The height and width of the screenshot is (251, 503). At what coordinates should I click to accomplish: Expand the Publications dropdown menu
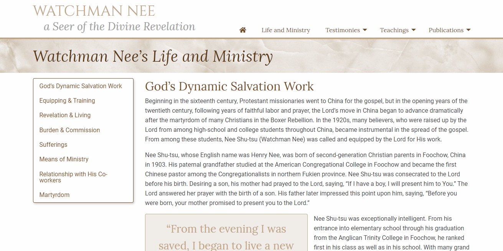point(446,30)
